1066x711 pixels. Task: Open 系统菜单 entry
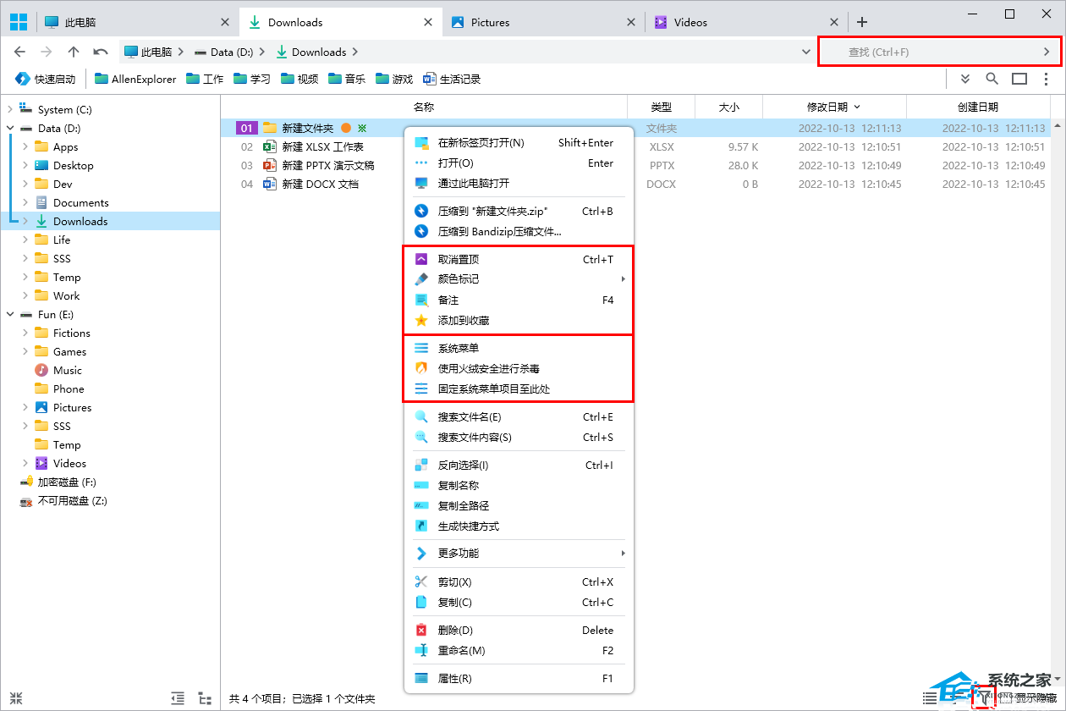(519, 348)
